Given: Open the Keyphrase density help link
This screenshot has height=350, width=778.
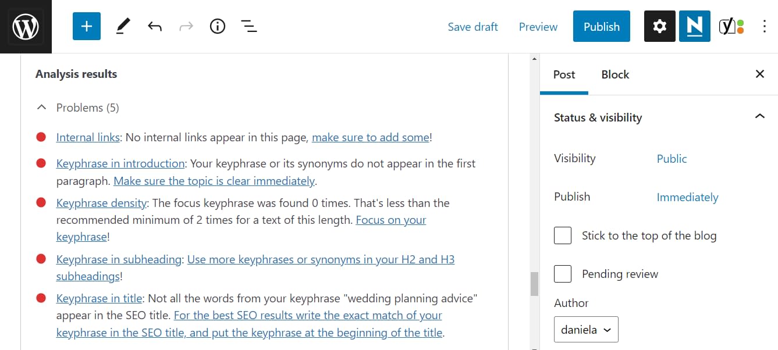Looking at the screenshot, I should 101,202.
